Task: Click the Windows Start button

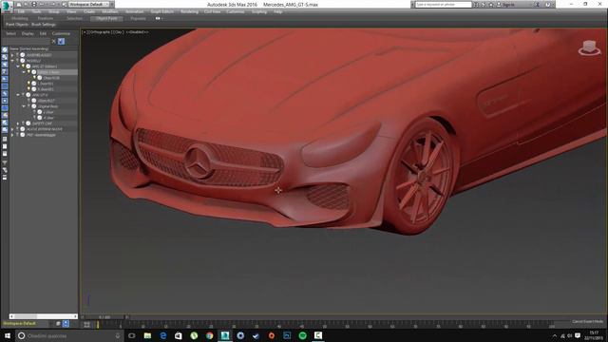Action: coord(8,335)
